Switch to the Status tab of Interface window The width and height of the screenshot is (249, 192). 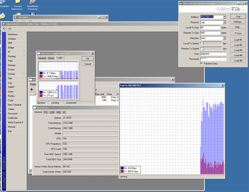coord(51,58)
